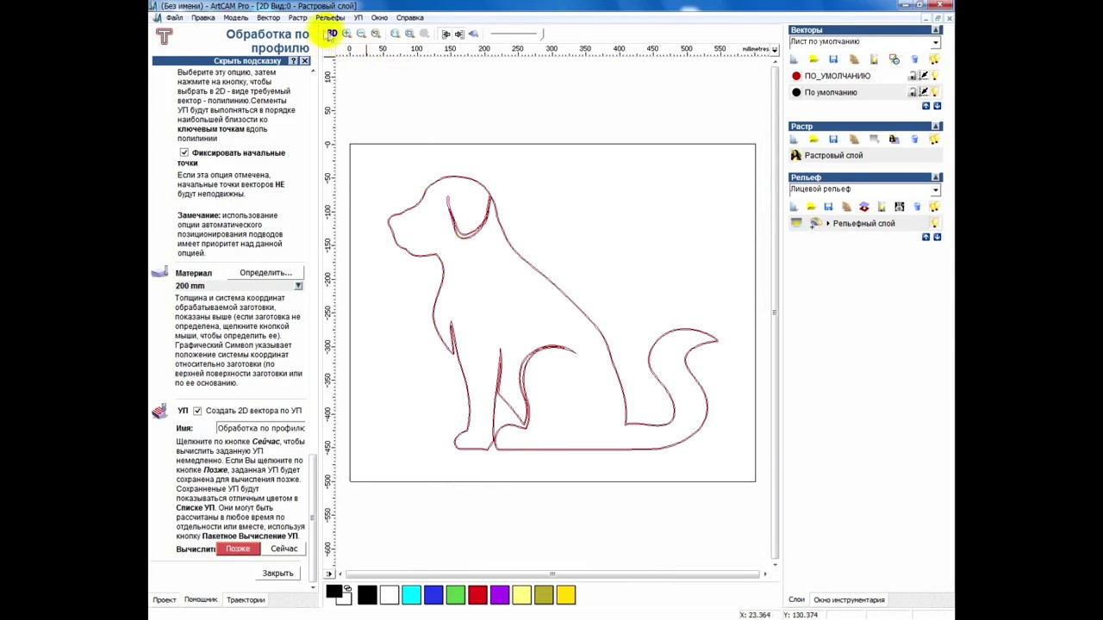Switch to the 3D view icon

pyautogui.click(x=332, y=34)
